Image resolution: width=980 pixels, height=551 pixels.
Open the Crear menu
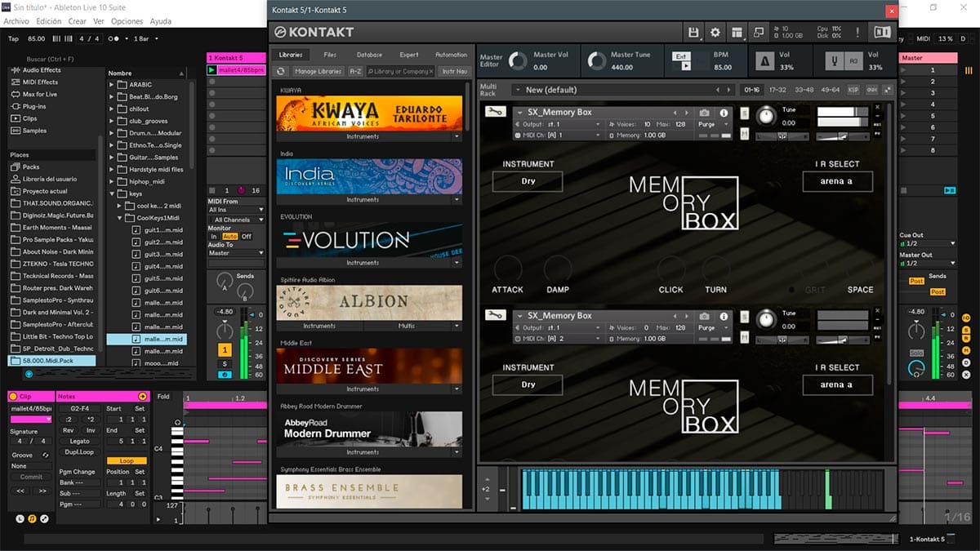pos(77,21)
